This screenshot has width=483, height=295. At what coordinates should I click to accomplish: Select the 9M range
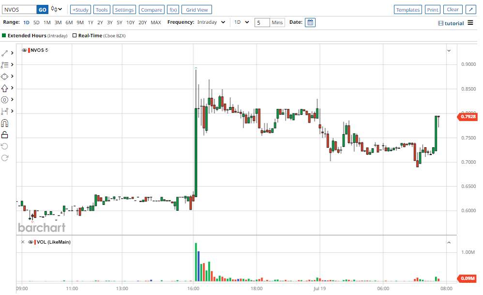80,22
